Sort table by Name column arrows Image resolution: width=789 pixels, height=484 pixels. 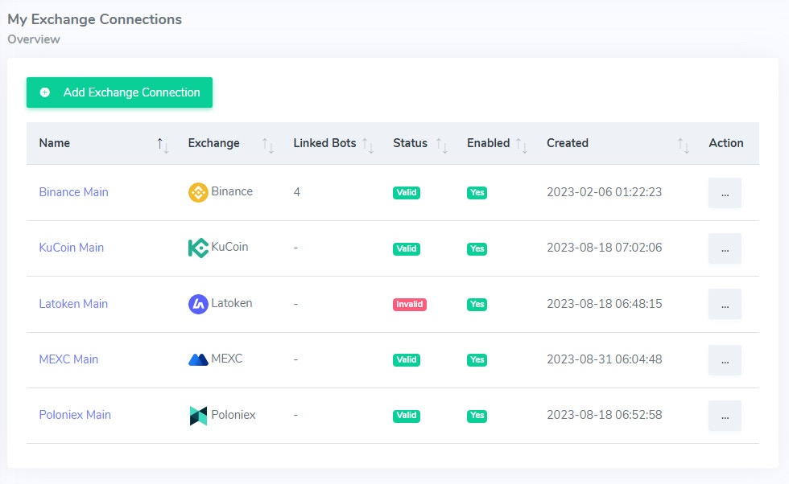[163, 146]
